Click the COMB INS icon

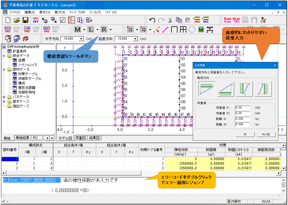tap(27, 29)
